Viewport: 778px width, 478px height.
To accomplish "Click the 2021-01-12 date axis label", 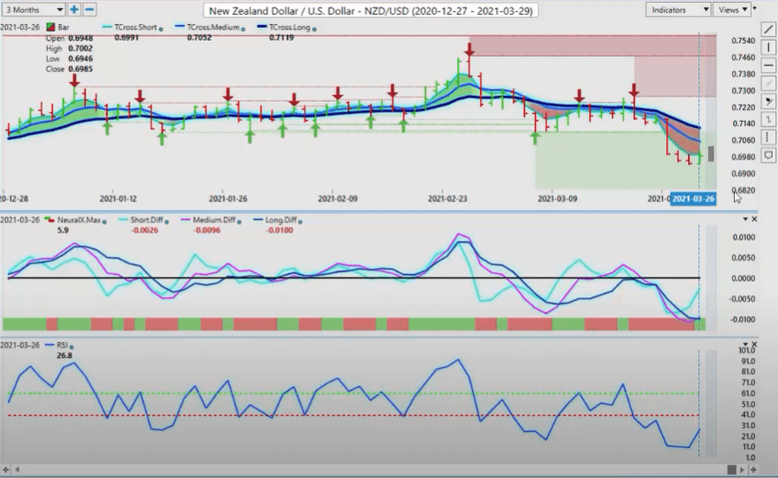I will pos(118,199).
